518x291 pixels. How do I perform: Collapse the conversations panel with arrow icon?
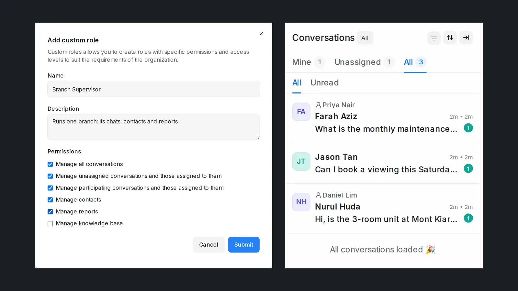tap(466, 38)
